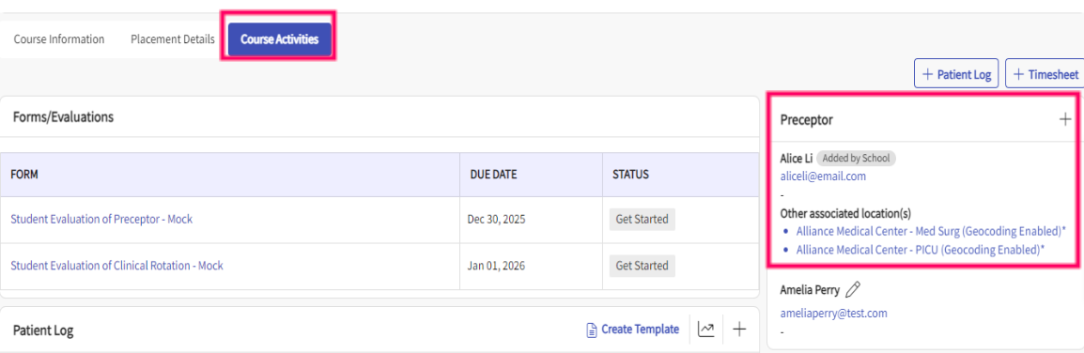Click ameliaperry@test.com email link
The width and height of the screenshot is (1084, 353).
pos(833,313)
